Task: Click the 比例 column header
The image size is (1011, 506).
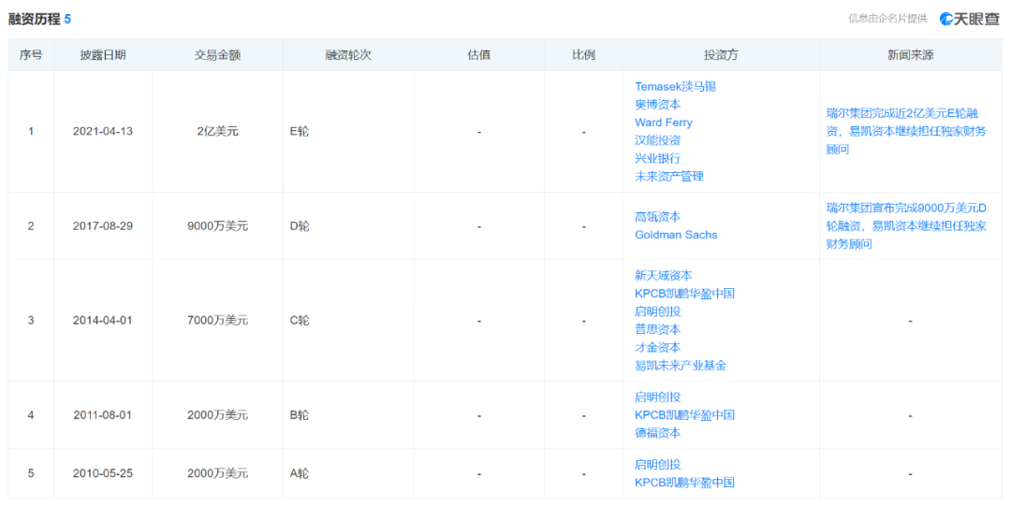Action: (x=583, y=55)
